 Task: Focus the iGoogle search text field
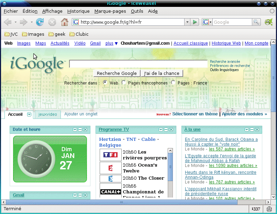[x=138, y=64]
